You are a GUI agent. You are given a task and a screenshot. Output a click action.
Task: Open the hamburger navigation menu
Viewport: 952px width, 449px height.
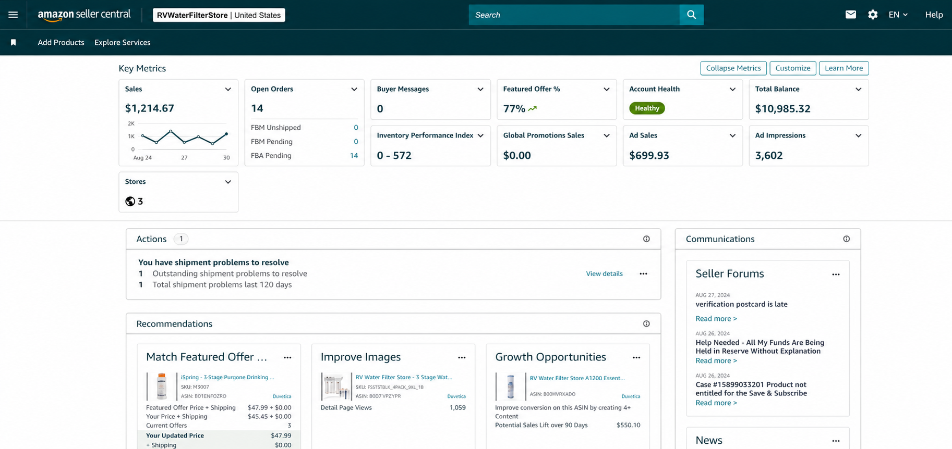(13, 15)
